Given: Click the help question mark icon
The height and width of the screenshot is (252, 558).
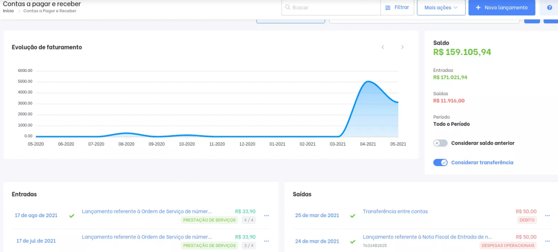Looking at the screenshot, I should click(x=548, y=8).
